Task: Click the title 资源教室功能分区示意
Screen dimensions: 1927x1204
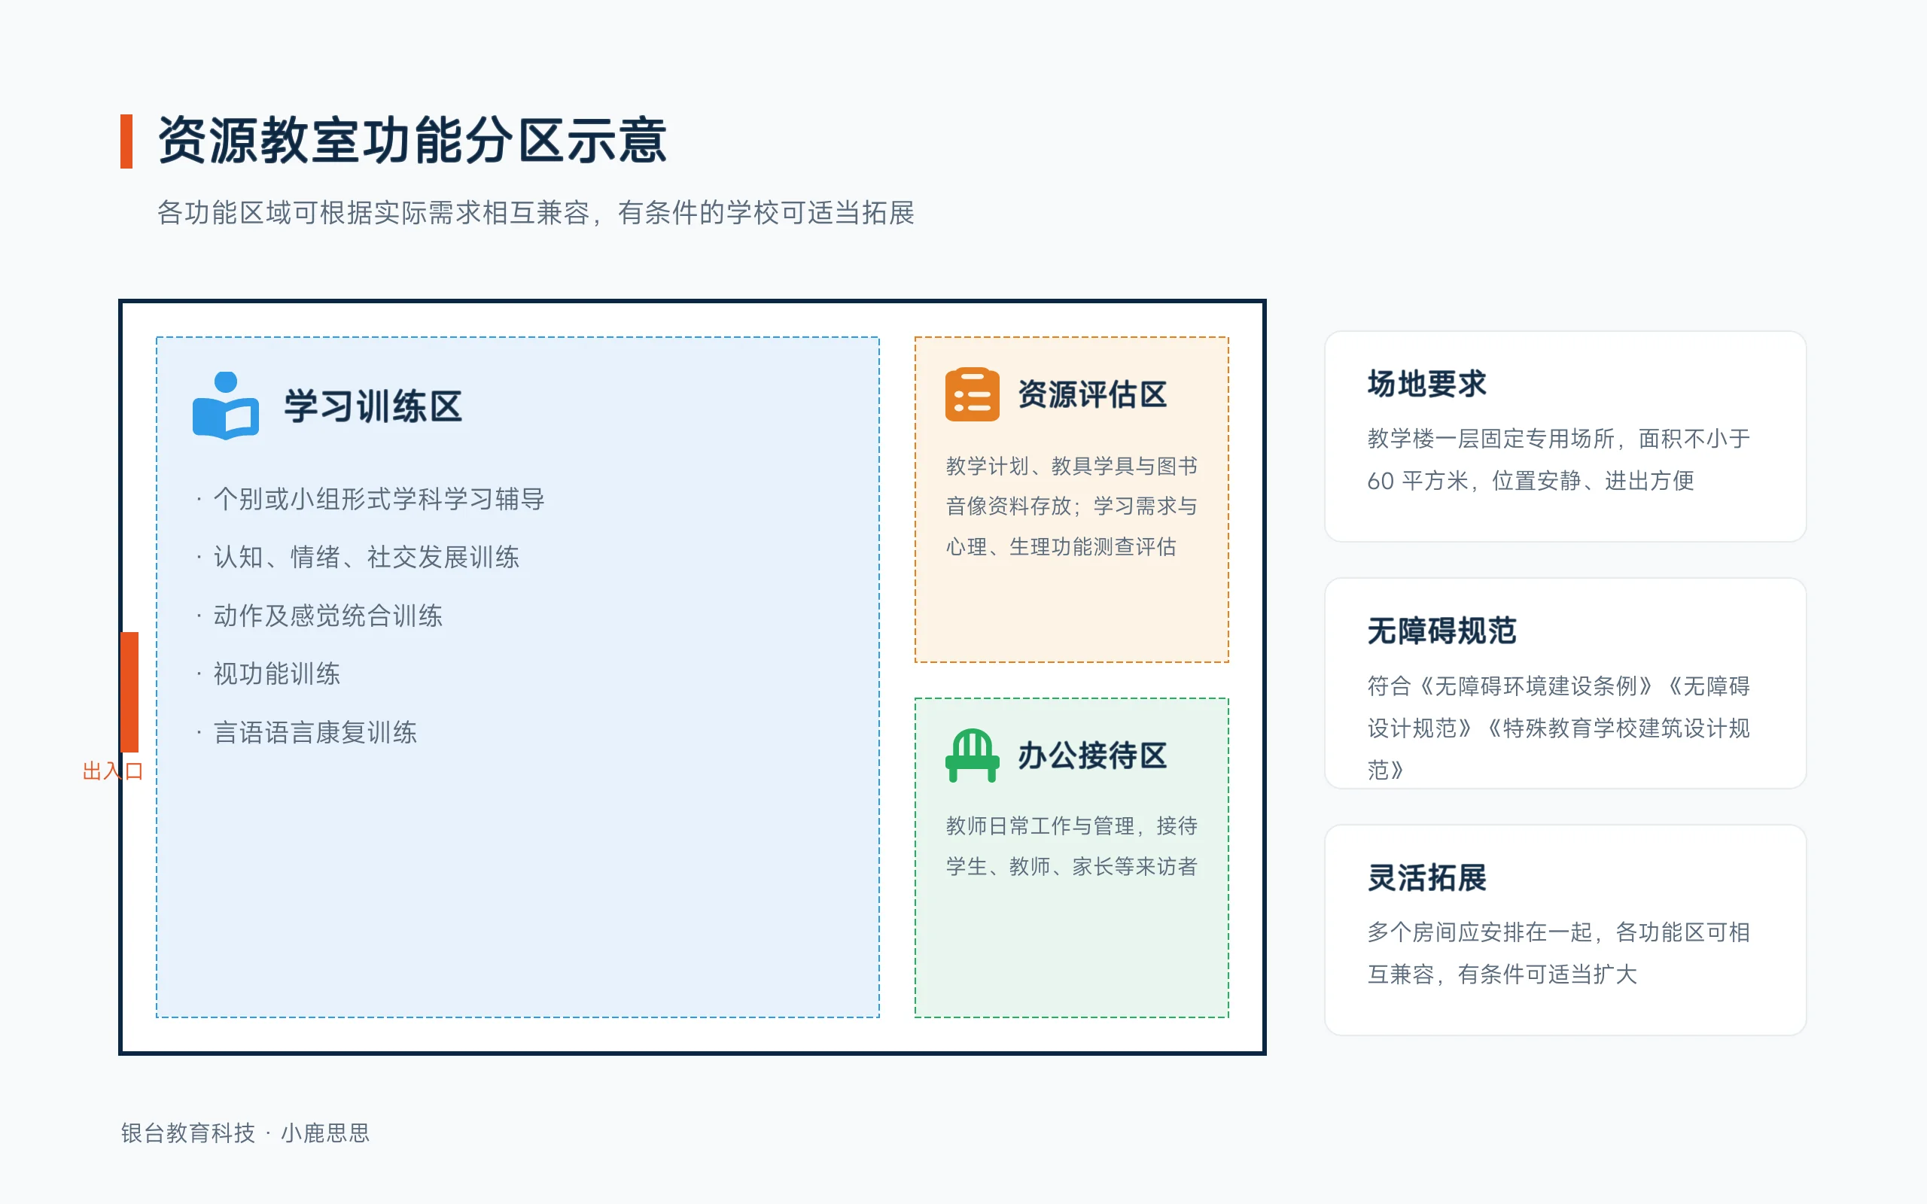Action: [x=412, y=141]
